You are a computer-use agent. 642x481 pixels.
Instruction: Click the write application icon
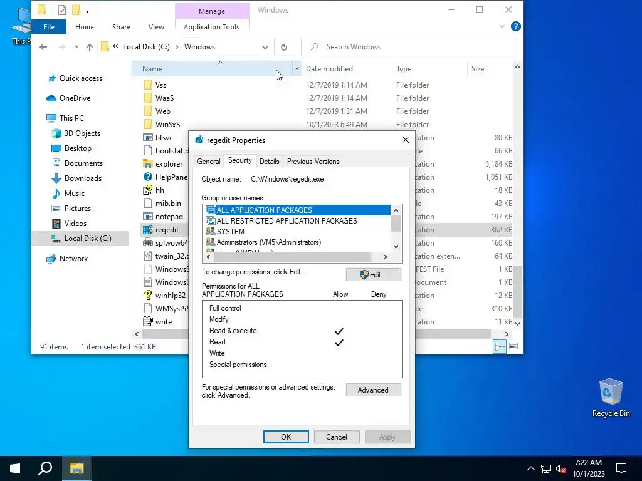coord(148,322)
